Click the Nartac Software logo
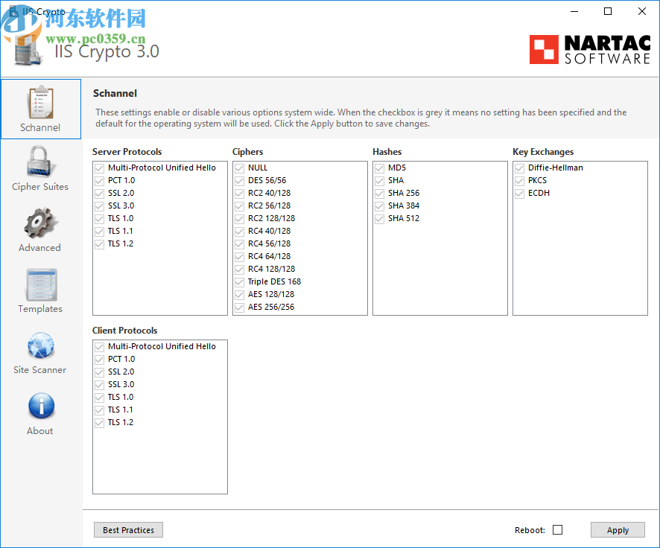The image size is (660, 548). [x=590, y=50]
